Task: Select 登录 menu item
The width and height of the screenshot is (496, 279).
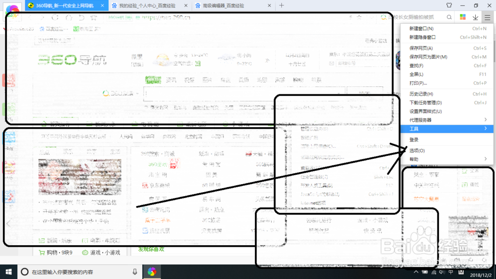Action: 447,139
